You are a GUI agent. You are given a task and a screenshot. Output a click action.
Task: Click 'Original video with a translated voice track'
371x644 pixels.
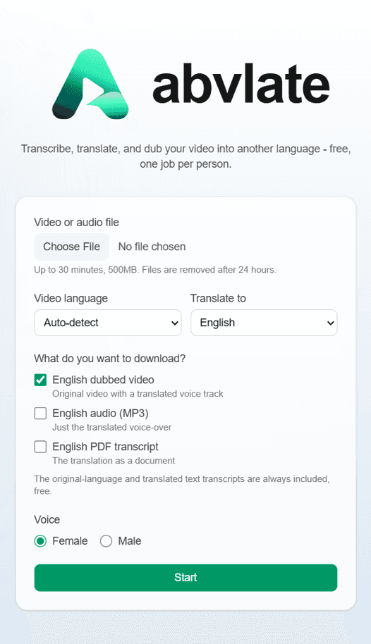138,394
